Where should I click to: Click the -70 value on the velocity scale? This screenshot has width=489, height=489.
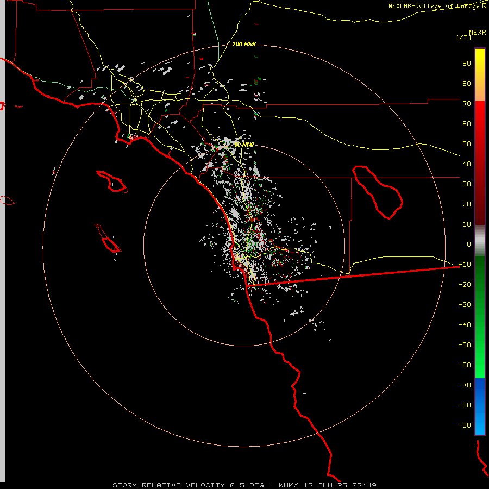465,385
